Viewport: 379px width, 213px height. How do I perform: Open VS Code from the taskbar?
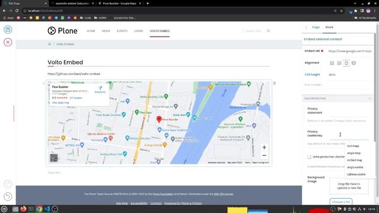pos(47,209)
